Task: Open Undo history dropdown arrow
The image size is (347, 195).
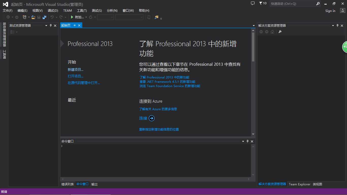Action: click(56, 17)
